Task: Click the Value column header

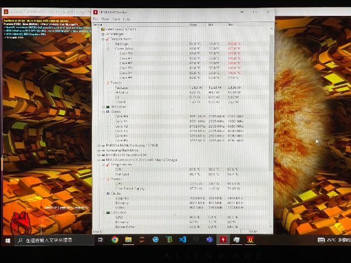Action: click(x=198, y=25)
